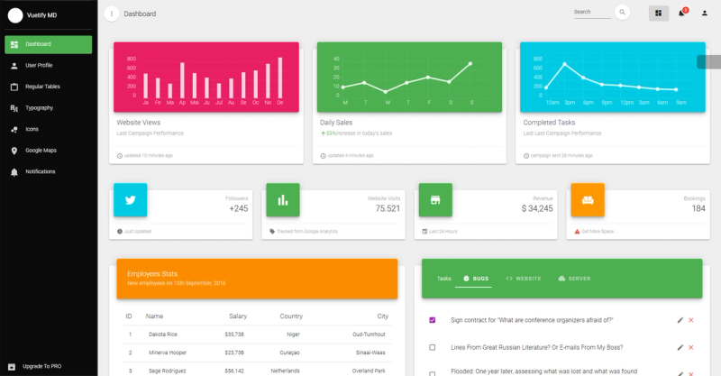721x376 pixels.
Task: Open Google Maps from sidebar
Action: pyautogui.click(x=49, y=151)
